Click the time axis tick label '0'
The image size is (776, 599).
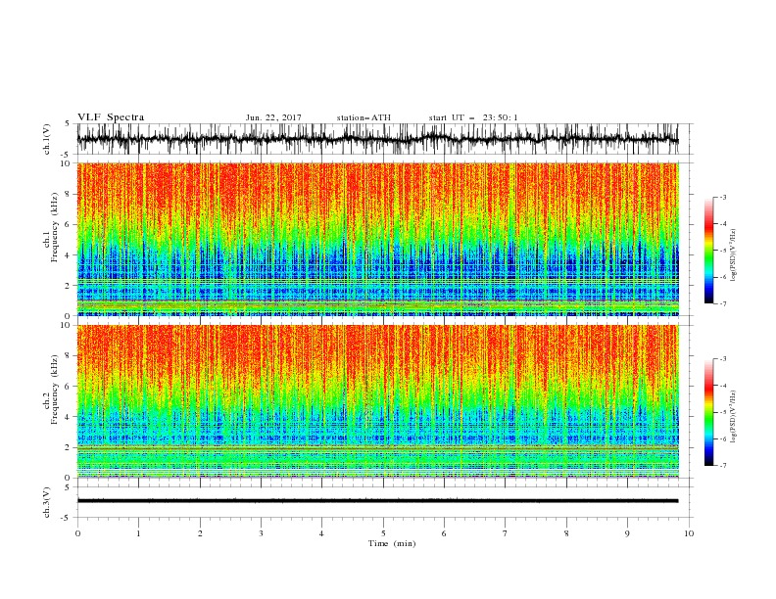[x=77, y=533]
